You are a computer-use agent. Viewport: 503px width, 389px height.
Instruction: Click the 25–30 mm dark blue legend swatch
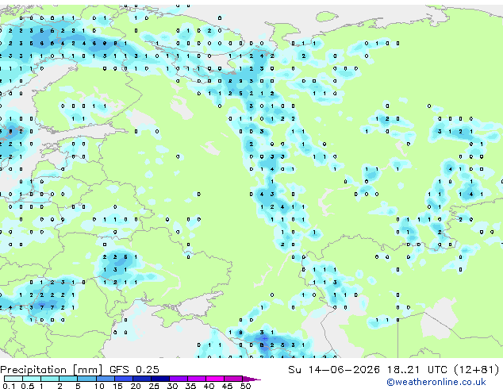tap(160, 379)
